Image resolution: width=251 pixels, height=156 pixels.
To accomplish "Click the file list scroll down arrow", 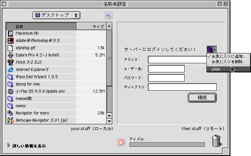I will pos(109,121).
